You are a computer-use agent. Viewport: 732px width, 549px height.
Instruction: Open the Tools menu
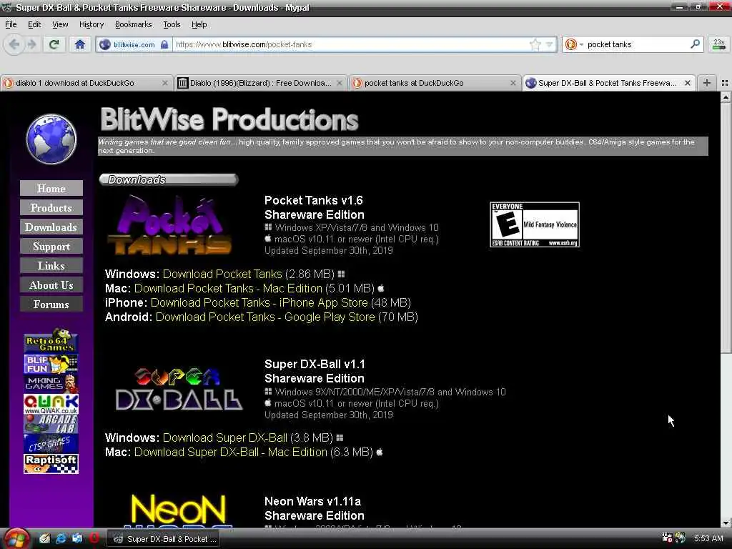(172, 24)
